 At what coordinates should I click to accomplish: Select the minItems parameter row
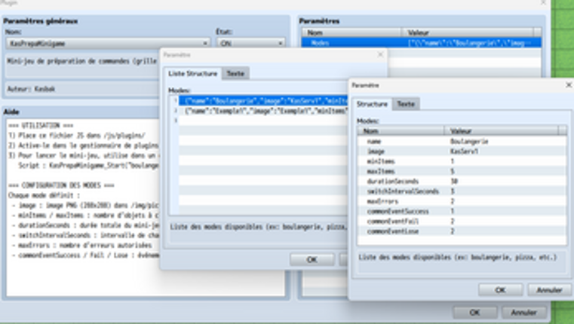[x=462, y=161]
